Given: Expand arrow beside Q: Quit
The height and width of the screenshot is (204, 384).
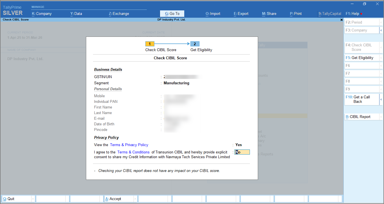Looking at the screenshot, I should point(33,199).
